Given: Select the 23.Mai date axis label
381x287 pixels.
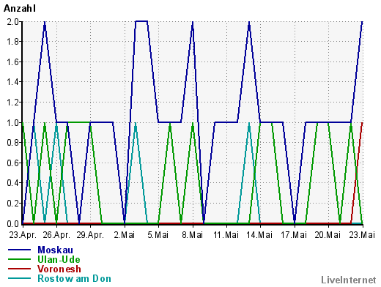Looking at the screenshot, I should 362,235.
